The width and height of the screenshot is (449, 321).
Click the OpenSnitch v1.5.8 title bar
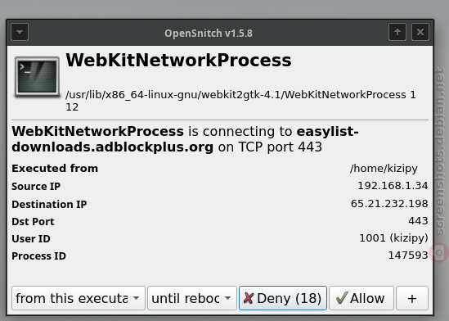pos(209,34)
